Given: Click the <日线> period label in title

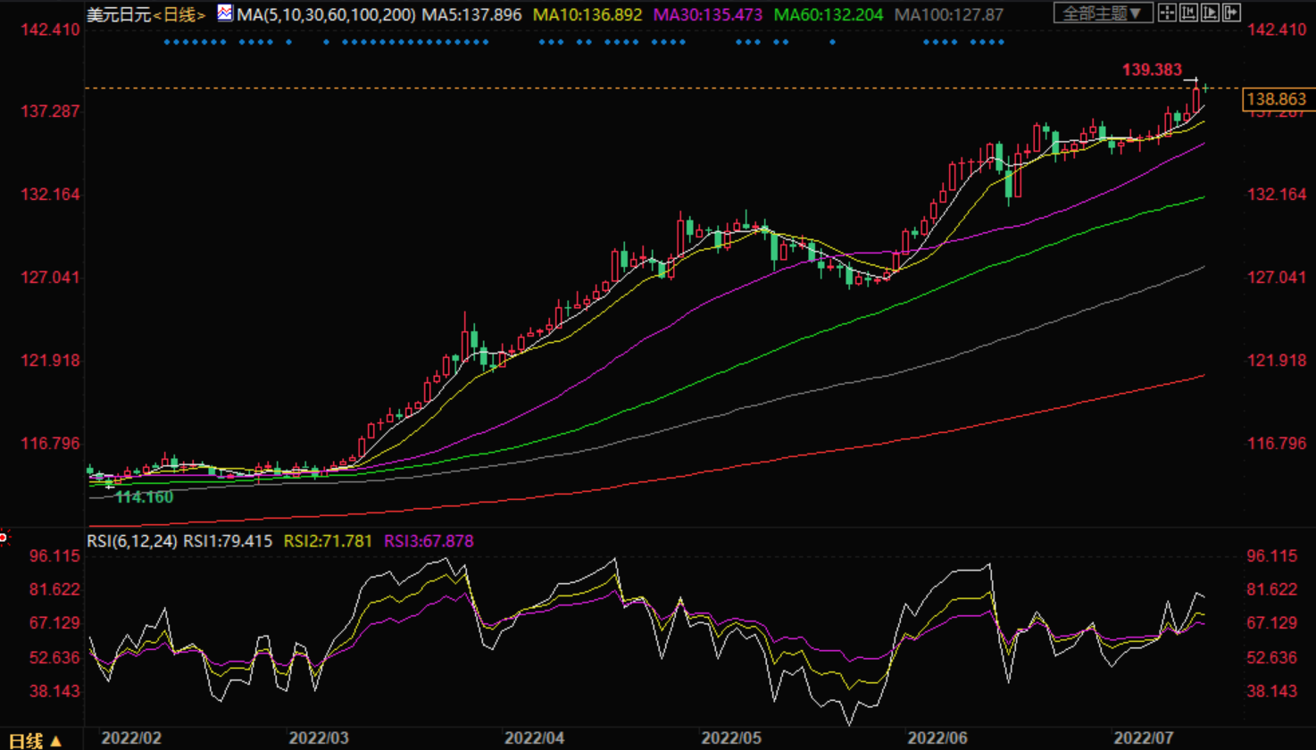Looking at the screenshot, I should pos(179,15).
